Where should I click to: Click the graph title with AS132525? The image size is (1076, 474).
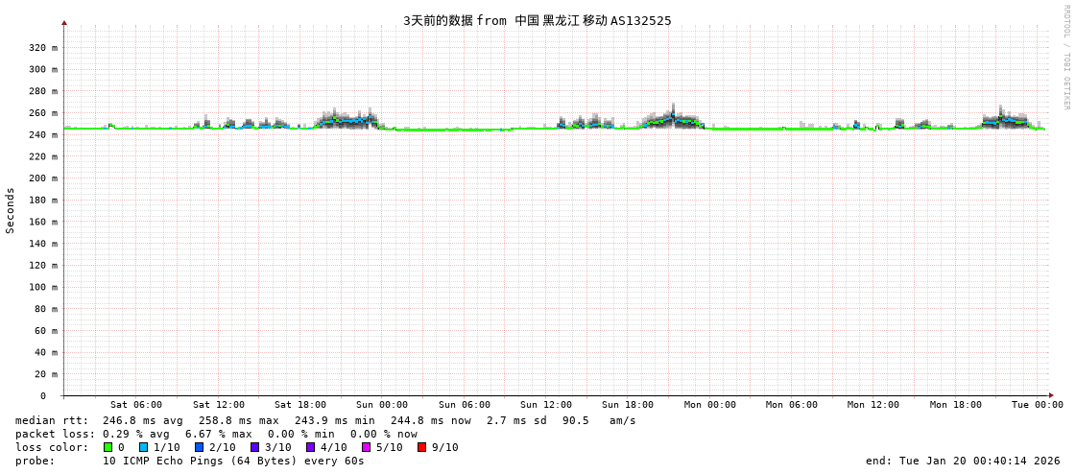[x=537, y=20]
